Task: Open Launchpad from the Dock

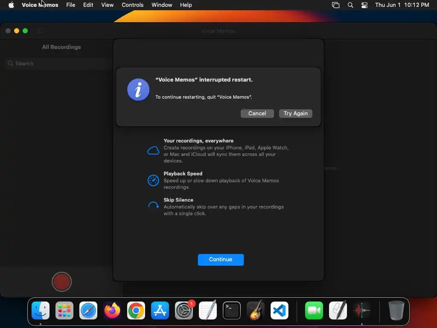Action: click(x=64, y=310)
